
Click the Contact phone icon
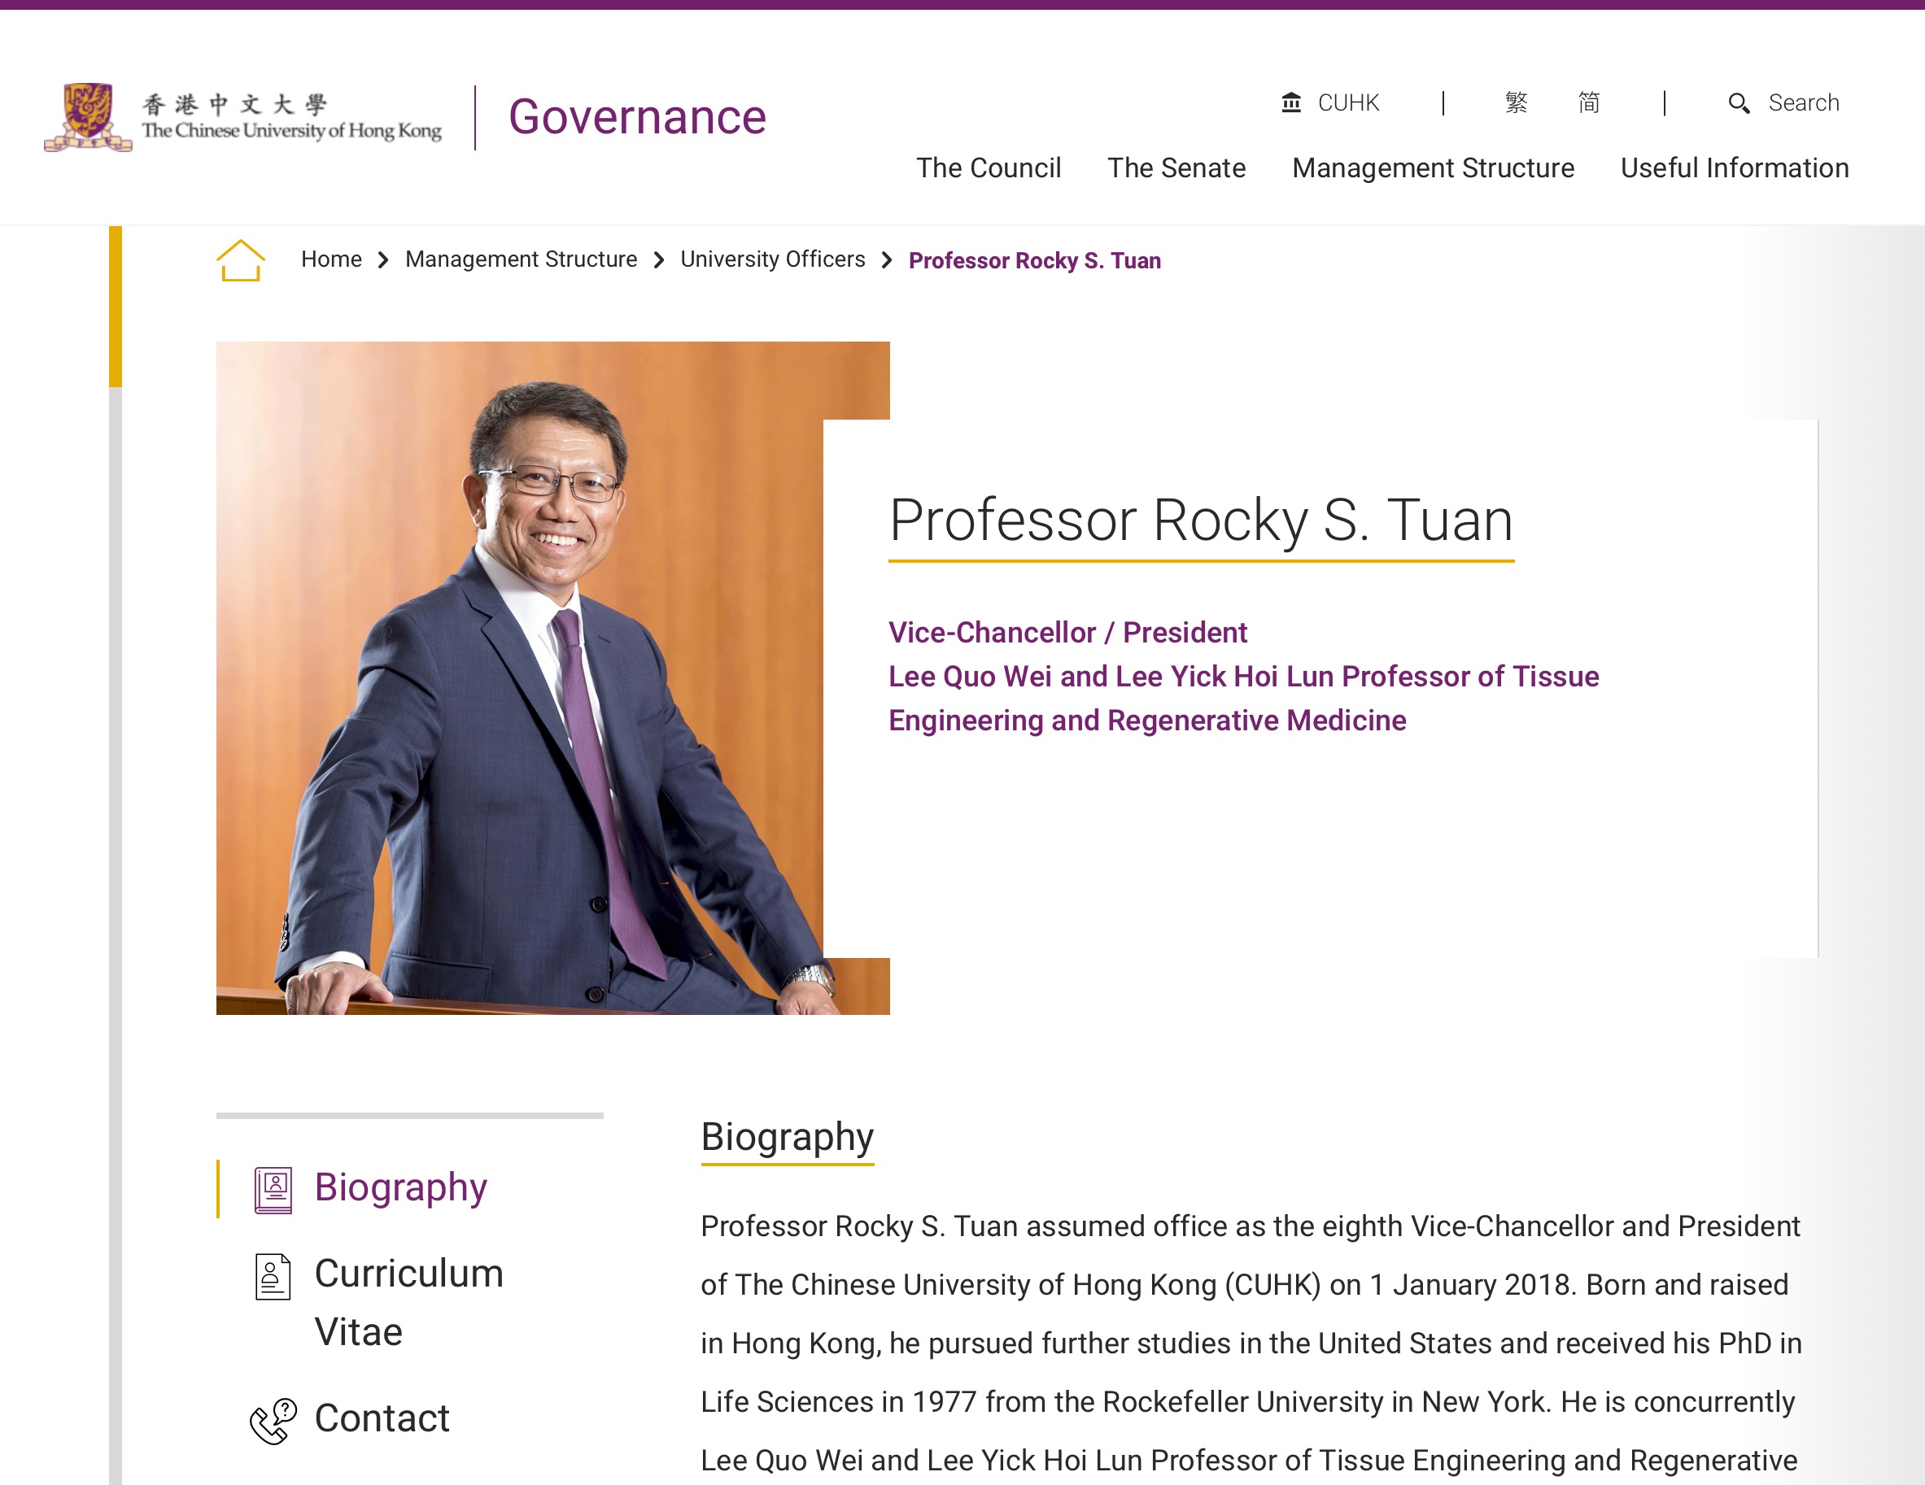(x=273, y=1420)
